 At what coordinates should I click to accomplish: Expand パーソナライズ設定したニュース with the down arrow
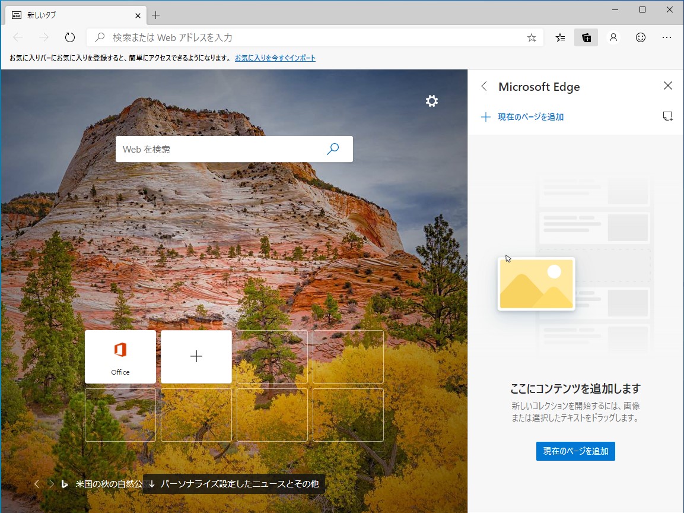[x=151, y=484]
